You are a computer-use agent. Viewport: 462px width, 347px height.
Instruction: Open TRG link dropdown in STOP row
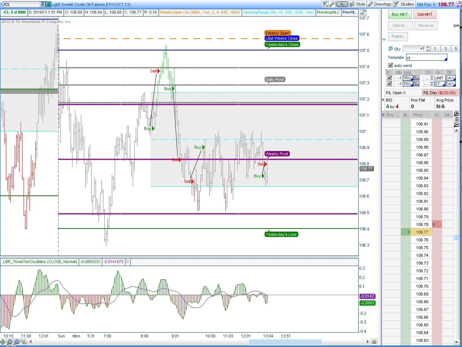pos(408,84)
